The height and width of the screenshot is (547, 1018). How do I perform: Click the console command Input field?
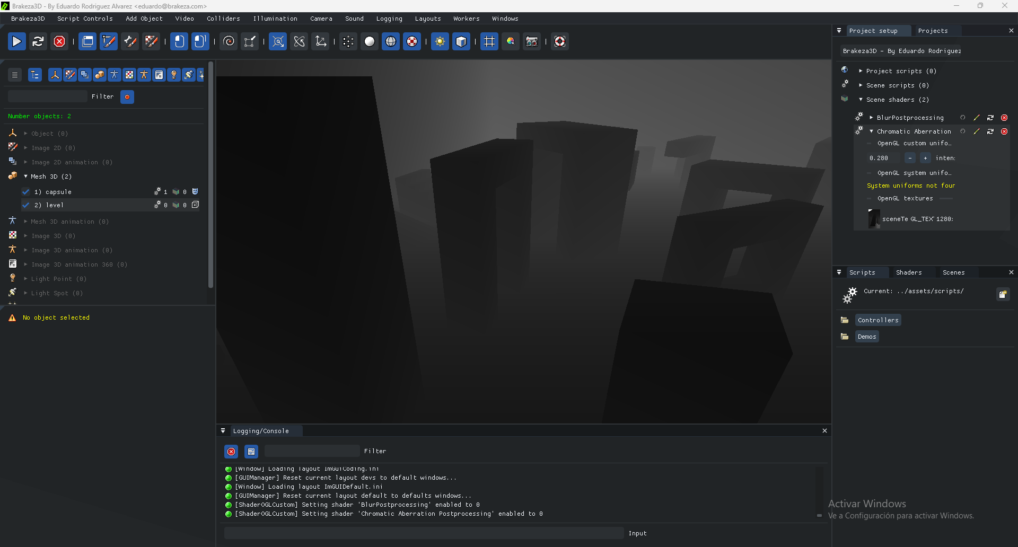[424, 533]
